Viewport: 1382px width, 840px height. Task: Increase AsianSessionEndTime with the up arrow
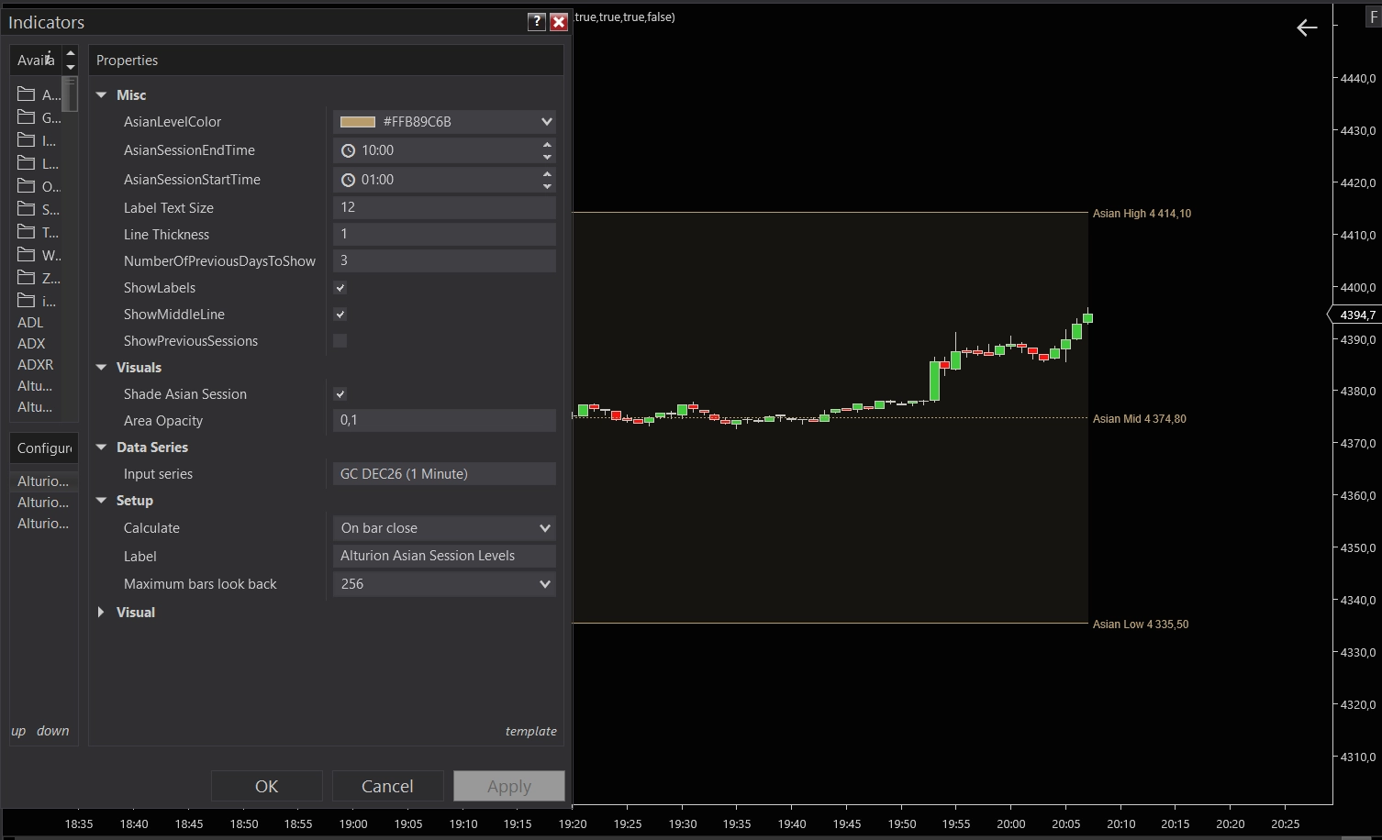(x=547, y=145)
